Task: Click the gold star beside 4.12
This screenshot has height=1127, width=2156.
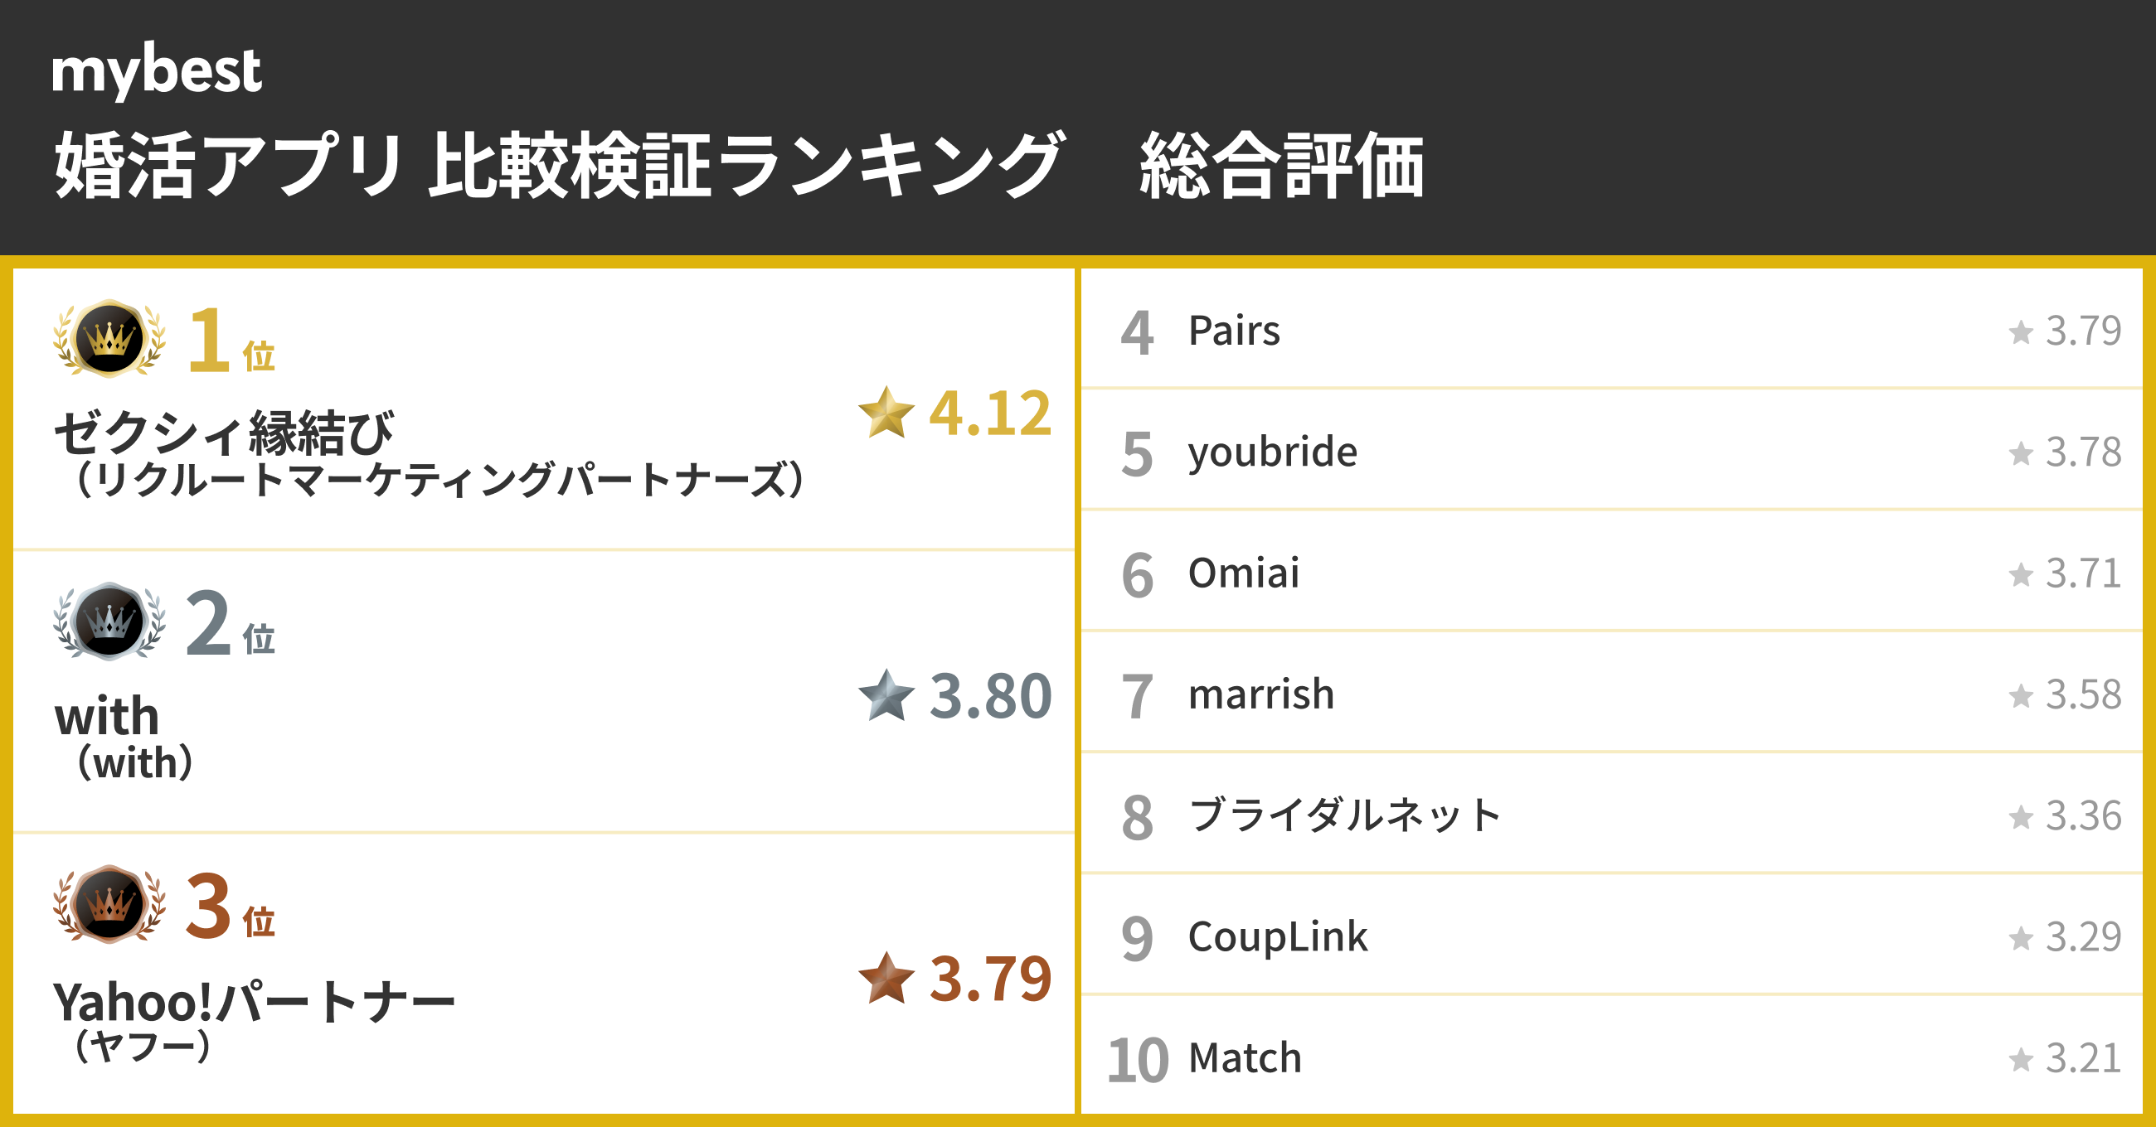Action: (886, 413)
